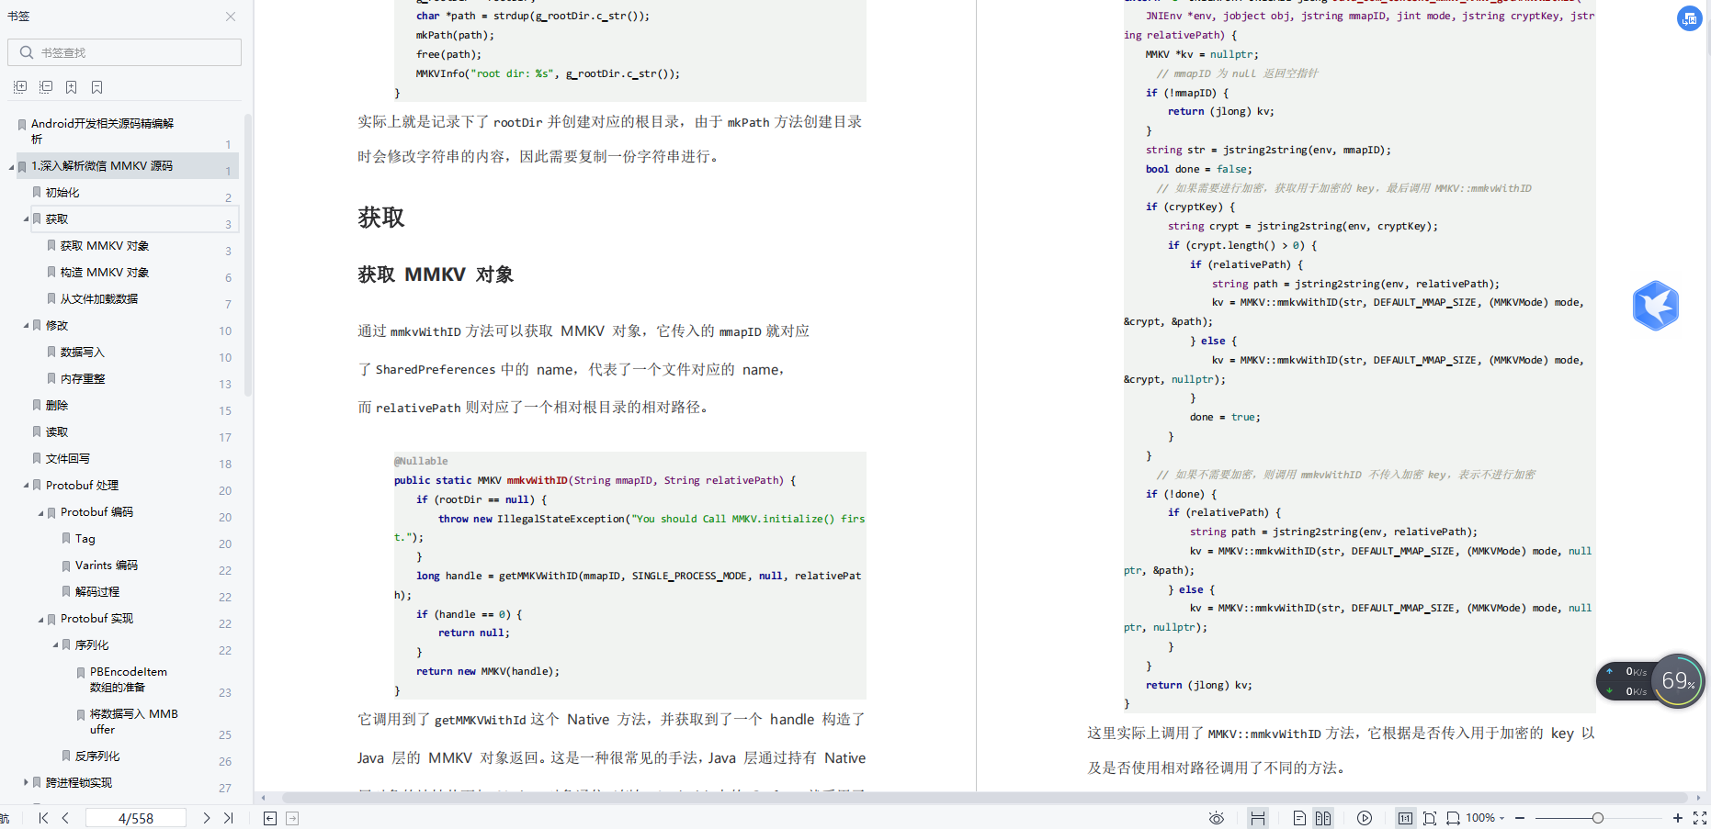Switch to single page layout
Screen dimensions: 1711x829
click(x=1299, y=818)
